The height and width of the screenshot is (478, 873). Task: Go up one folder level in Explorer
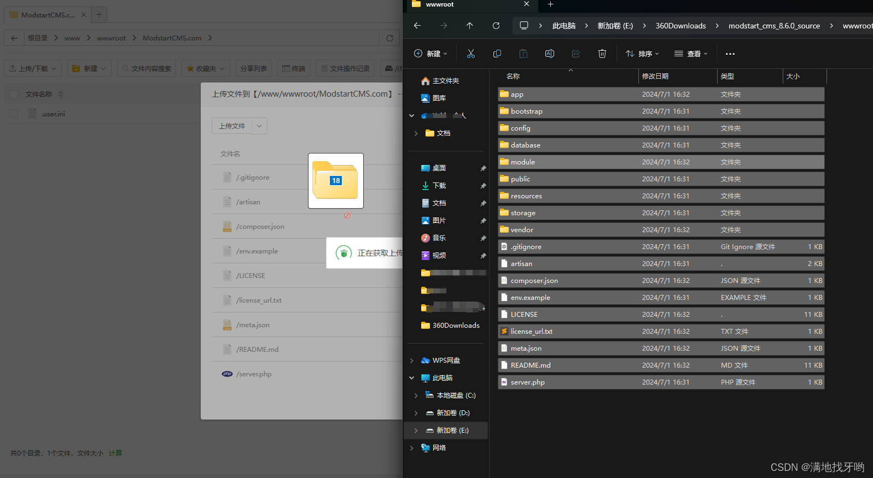470,26
